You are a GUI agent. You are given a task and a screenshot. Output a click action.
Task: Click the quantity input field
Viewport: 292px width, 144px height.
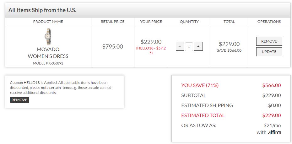point(189,47)
